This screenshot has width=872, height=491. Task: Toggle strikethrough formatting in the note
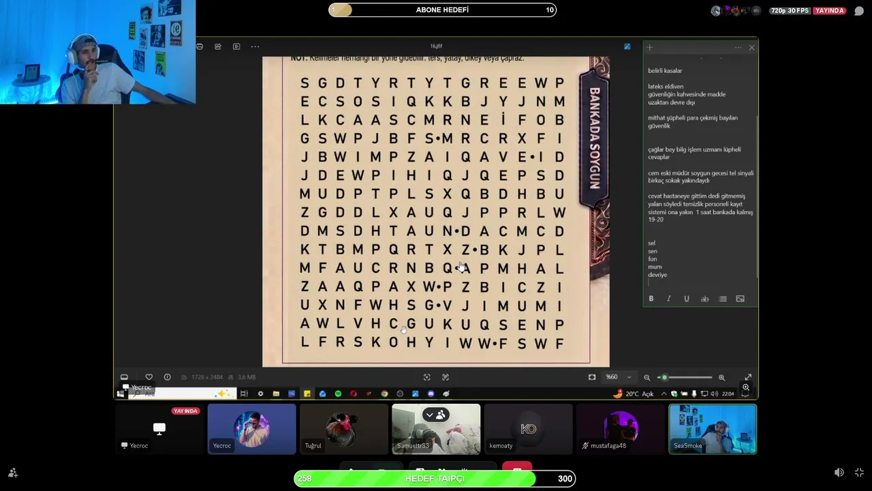coord(704,299)
